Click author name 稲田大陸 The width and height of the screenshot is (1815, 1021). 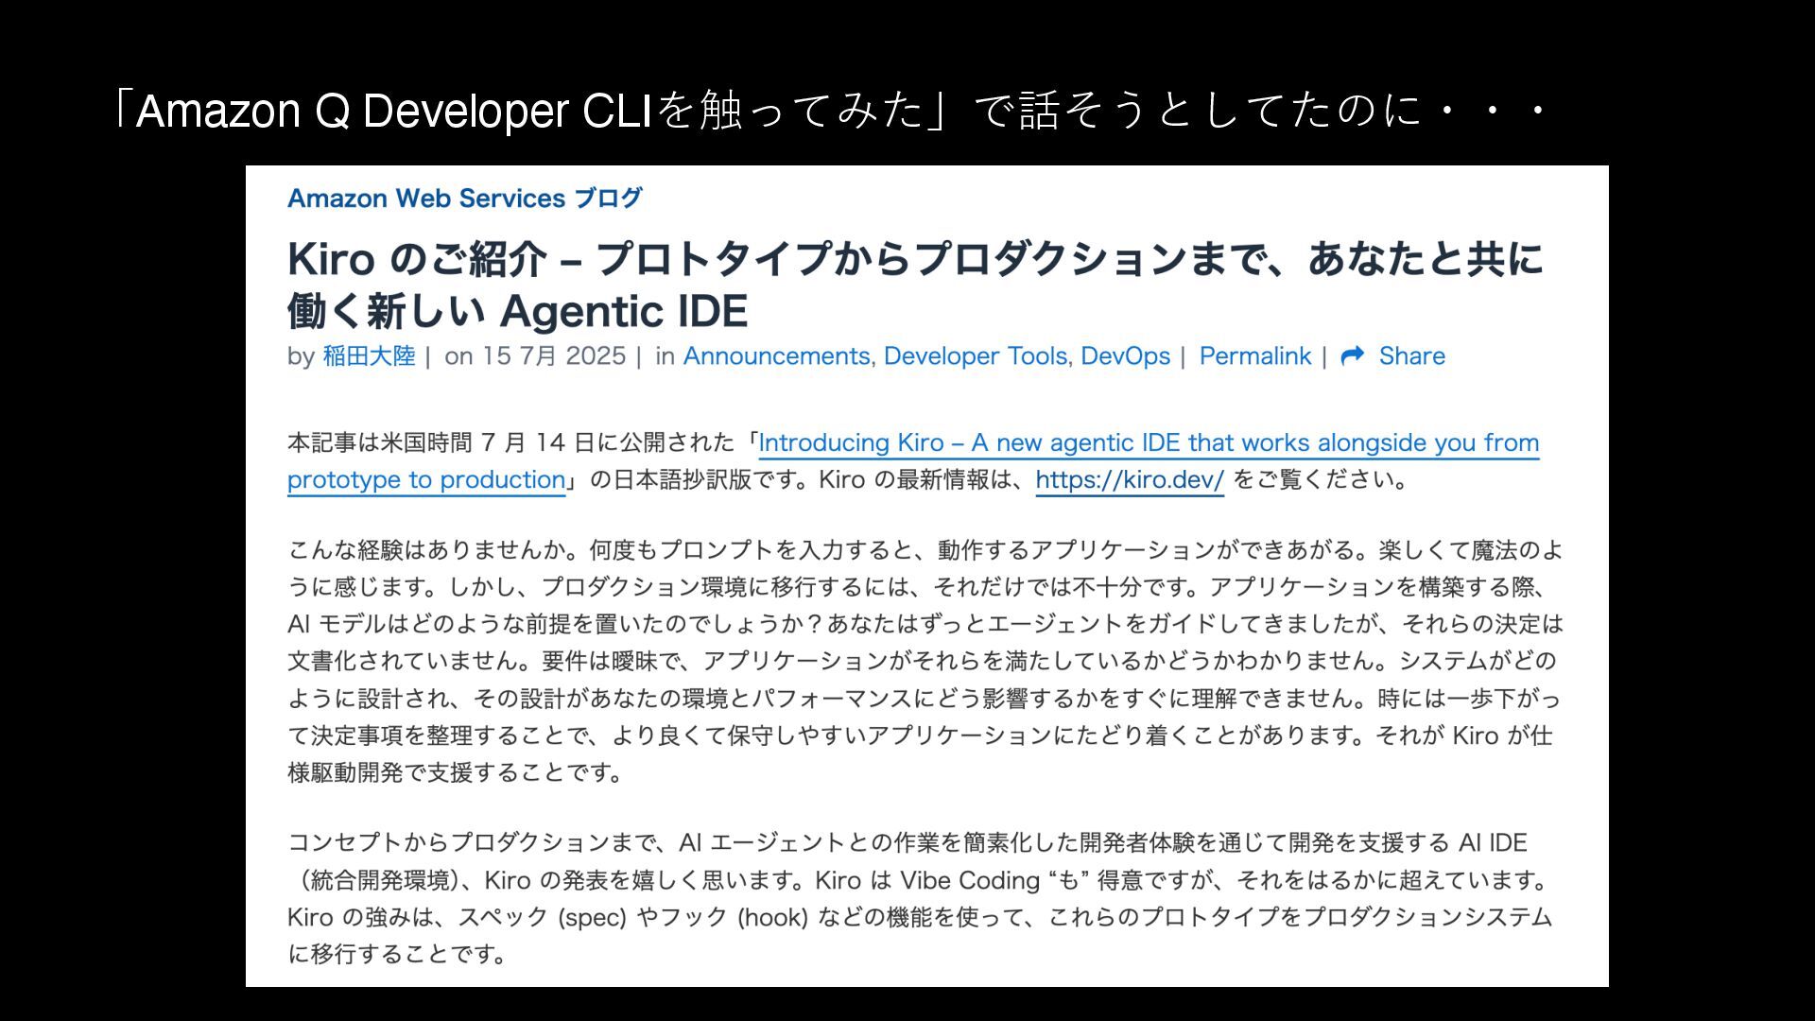[x=369, y=356]
